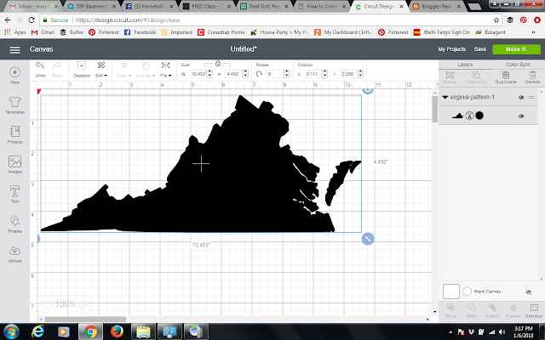Click the UnGroup icon
This screenshot has height=340, width=545.
click(475, 77)
